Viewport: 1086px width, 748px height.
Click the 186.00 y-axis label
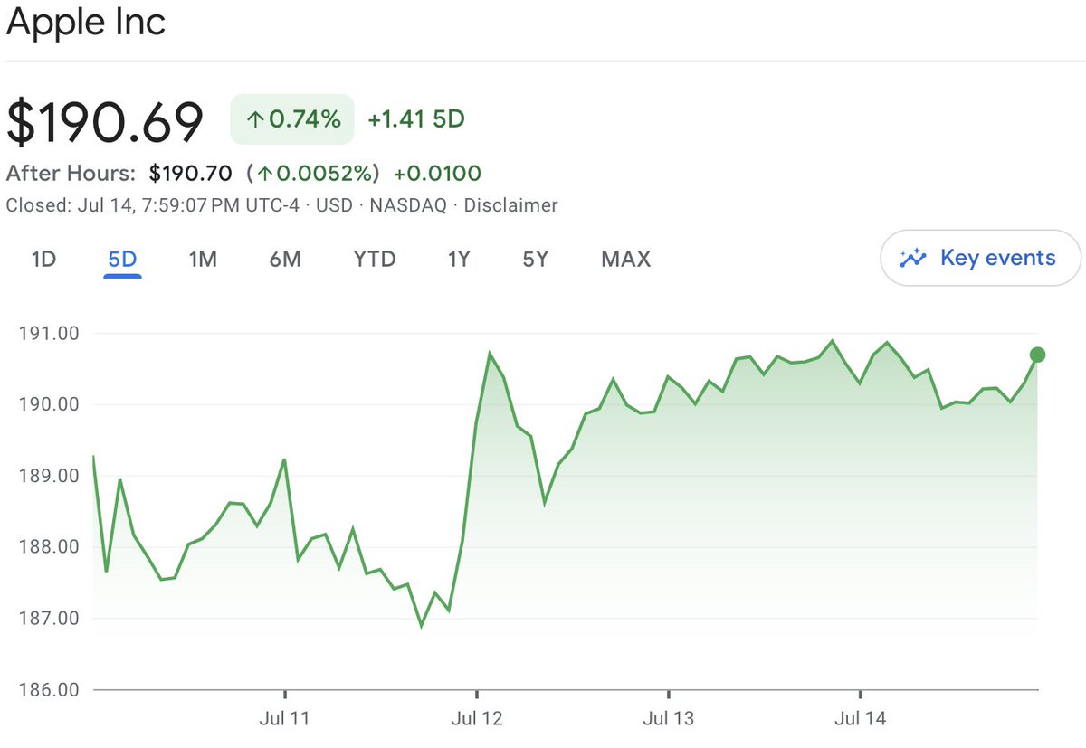point(48,690)
